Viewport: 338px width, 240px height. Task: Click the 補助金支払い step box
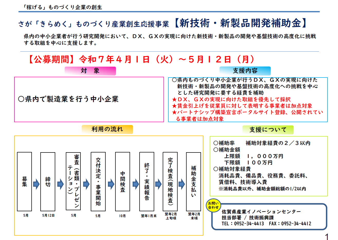[x=194, y=181]
